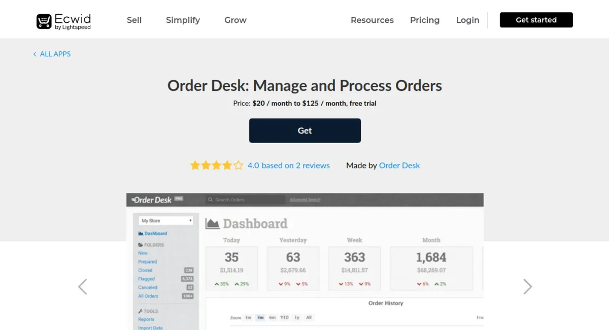Click the empty fifth star in the rating
The height and width of the screenshot is (330, 609).
(238, 164)
